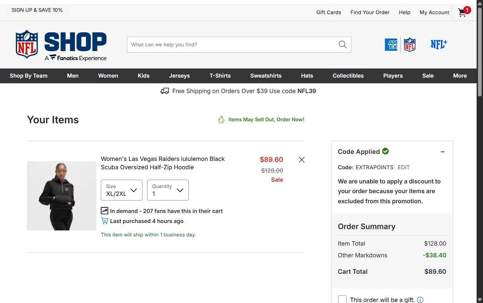Check 'This order will be a gift'
The width and height of the screenshot is (483, 303).
342,299
